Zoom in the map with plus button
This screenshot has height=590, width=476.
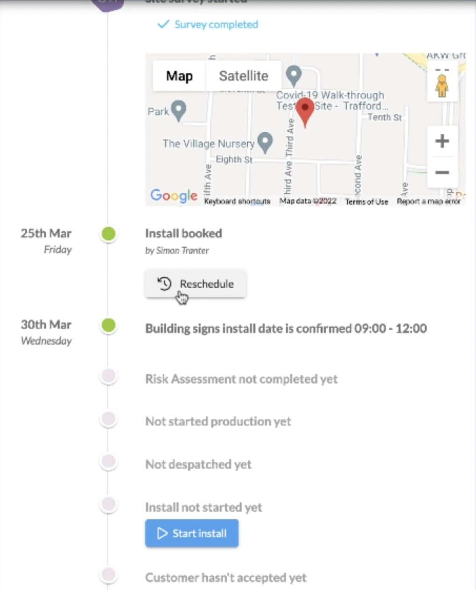tap(442, 141)
